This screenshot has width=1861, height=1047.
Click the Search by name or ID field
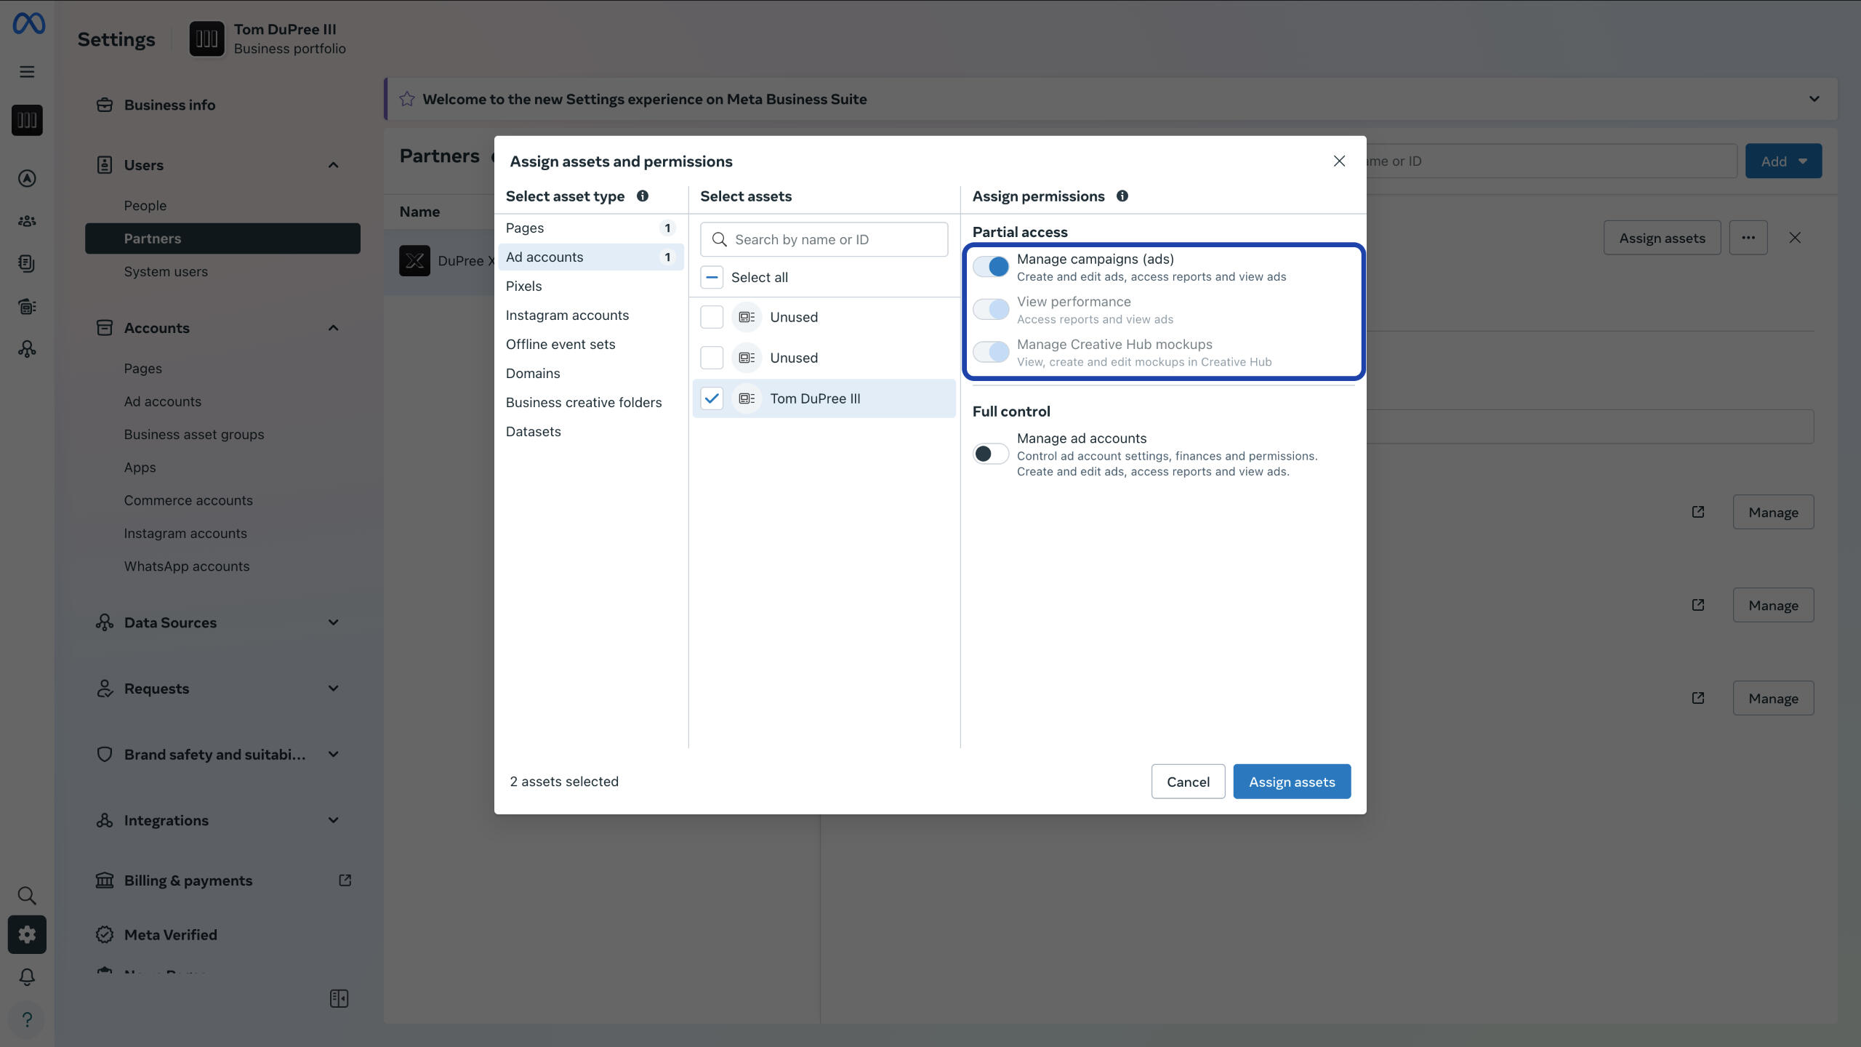pyautogui.click(x=836, y=240)
